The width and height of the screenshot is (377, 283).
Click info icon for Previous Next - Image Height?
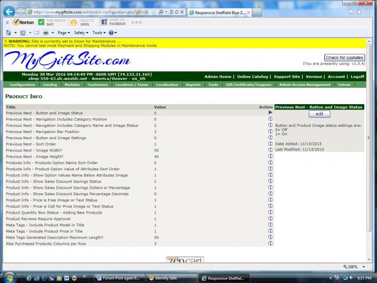point(270,156)
